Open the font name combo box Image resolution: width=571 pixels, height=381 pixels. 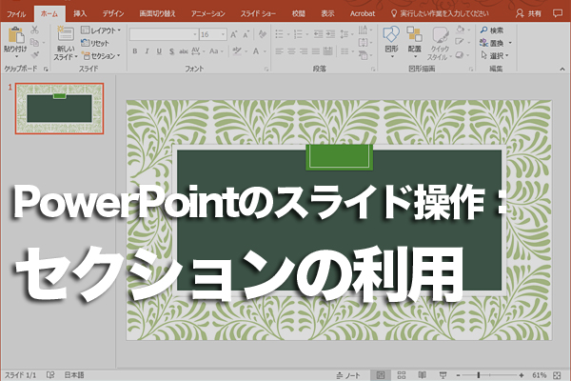[164, 34]
